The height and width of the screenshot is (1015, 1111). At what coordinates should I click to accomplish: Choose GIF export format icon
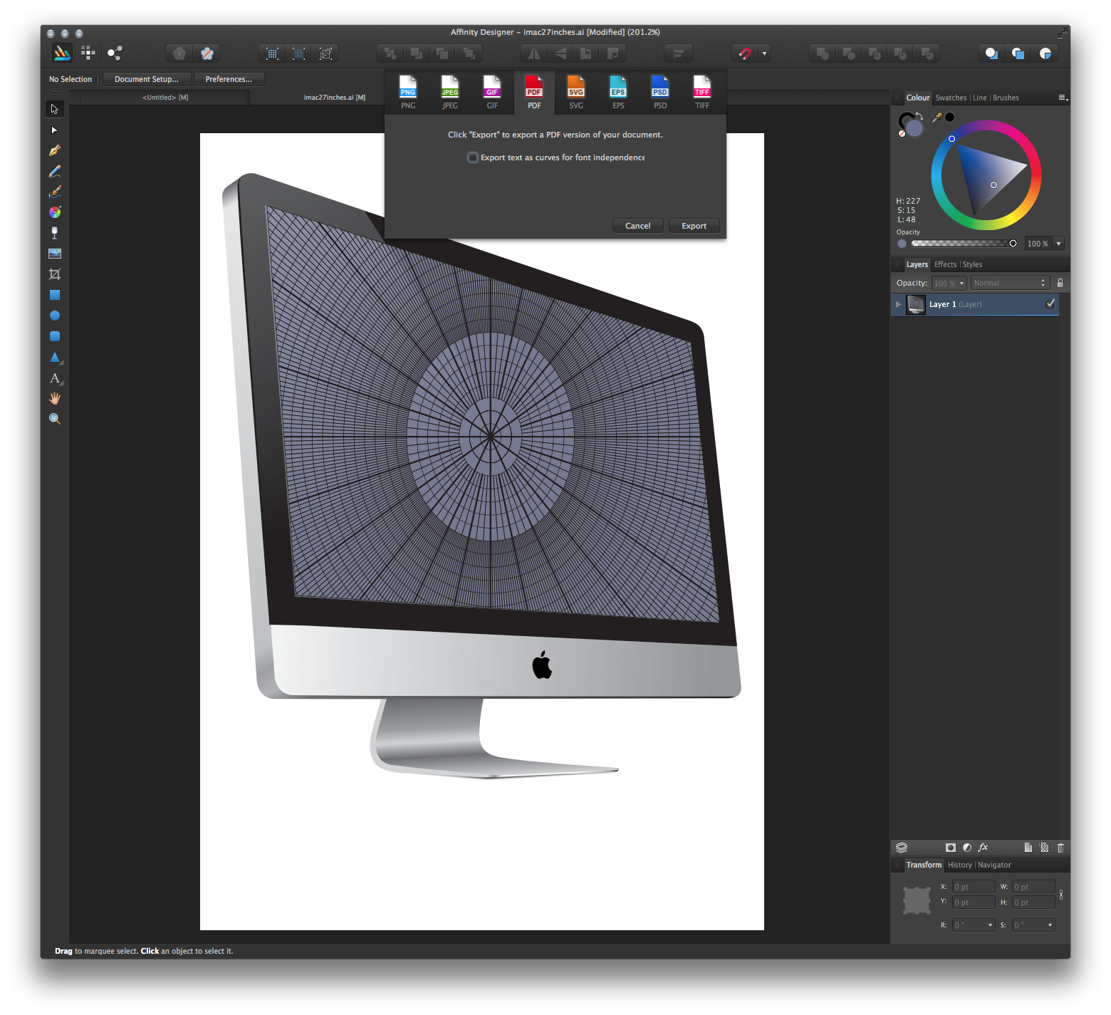coord(492,92)
